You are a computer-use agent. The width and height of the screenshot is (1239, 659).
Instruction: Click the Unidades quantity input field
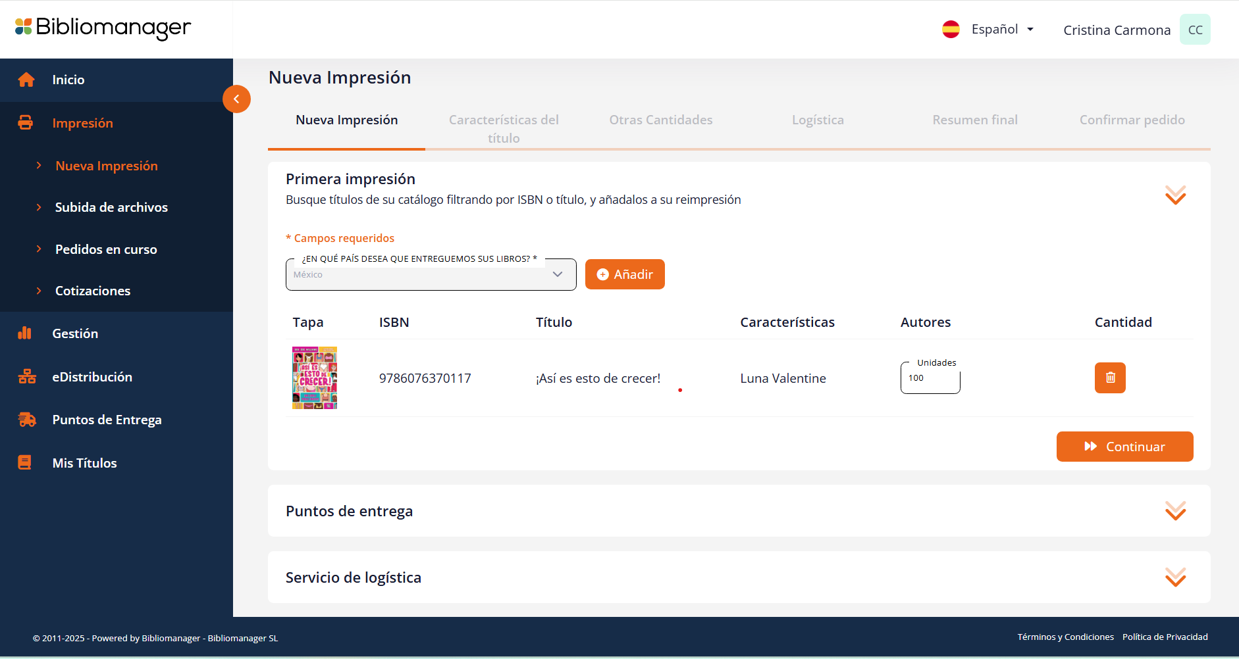930,379
